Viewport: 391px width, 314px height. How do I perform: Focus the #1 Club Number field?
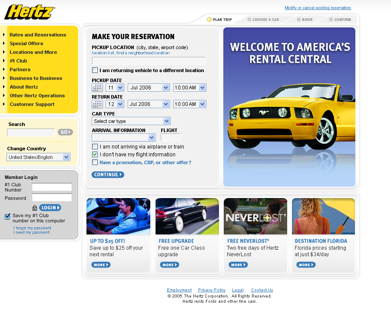click(x=52, y=187)
